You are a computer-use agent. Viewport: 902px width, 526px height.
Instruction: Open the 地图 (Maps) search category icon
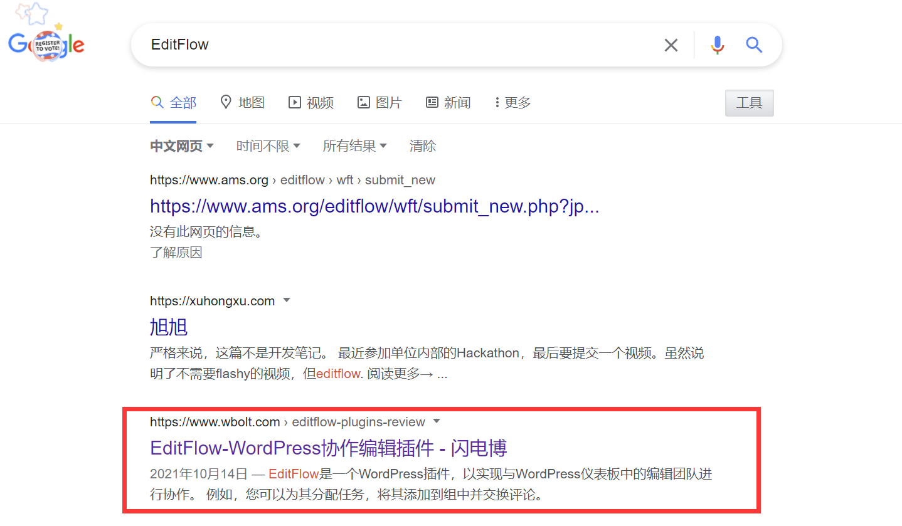pyautogui.click(x=226, y=102)
